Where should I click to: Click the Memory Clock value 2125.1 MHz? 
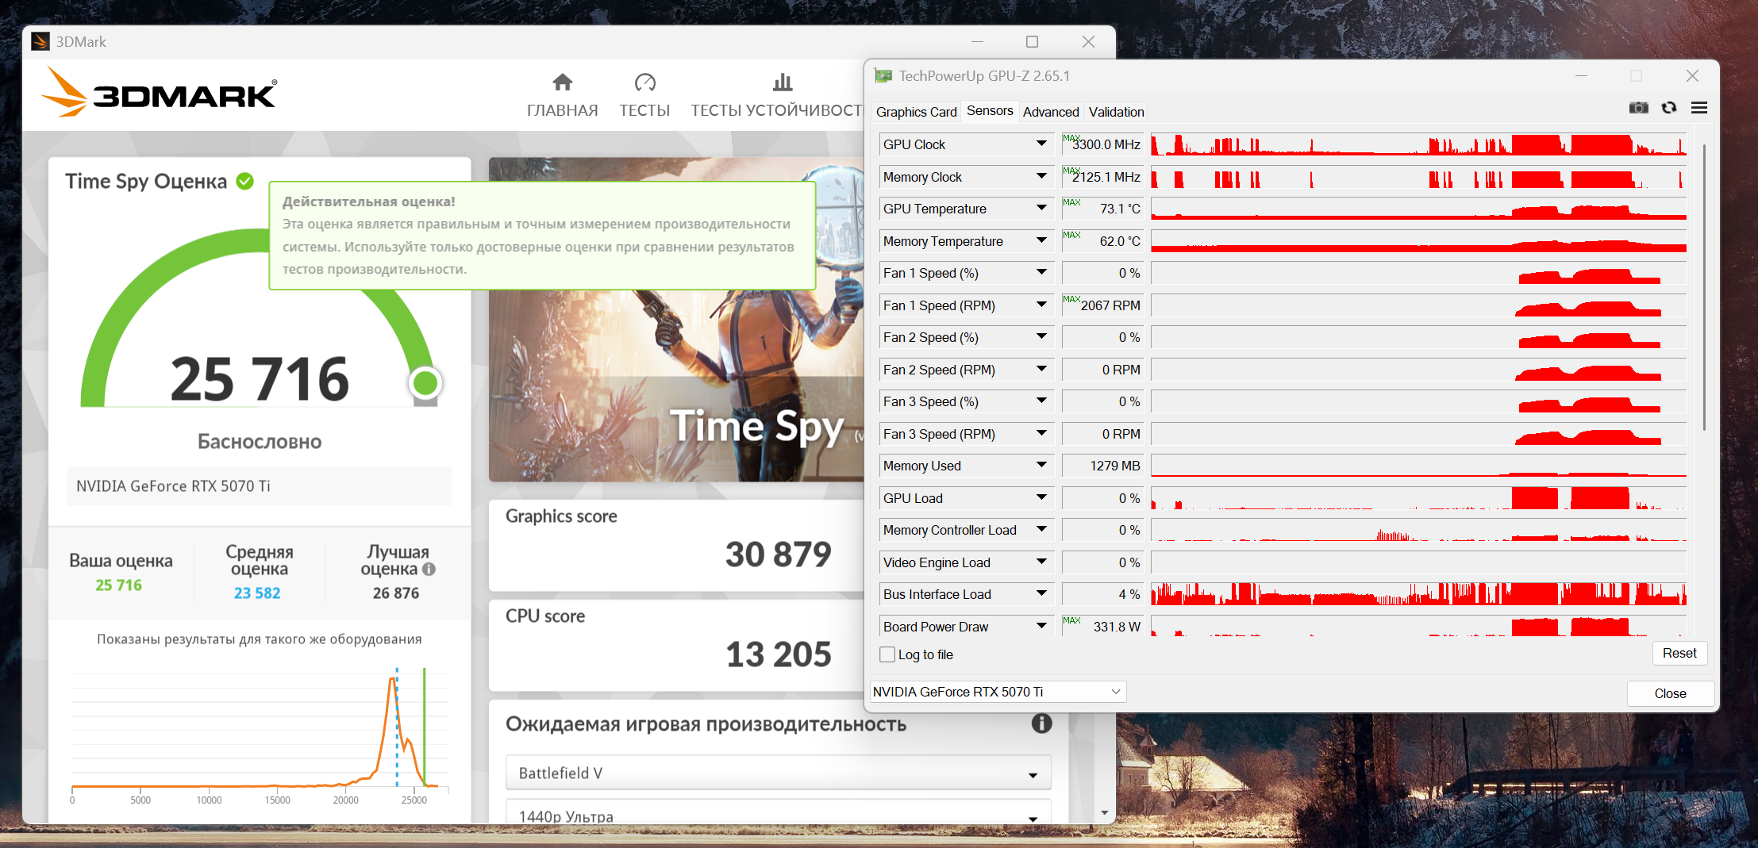tap(1102, 177)
